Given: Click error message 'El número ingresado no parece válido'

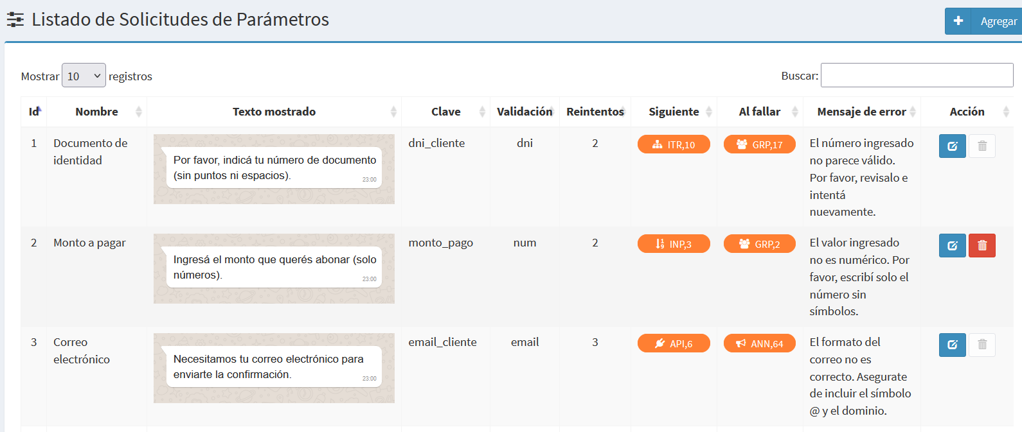Looking at the screenshot, I should click(861, 177).
